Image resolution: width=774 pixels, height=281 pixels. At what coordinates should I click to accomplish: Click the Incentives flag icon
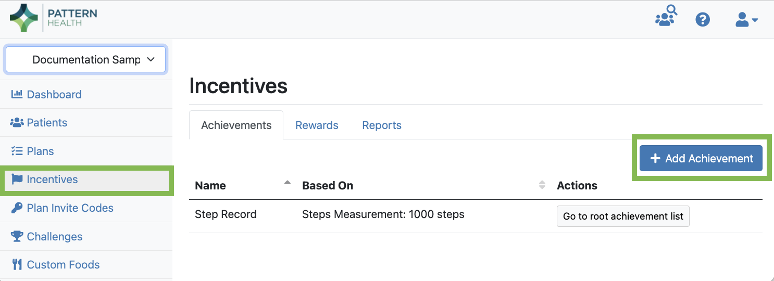17,180
